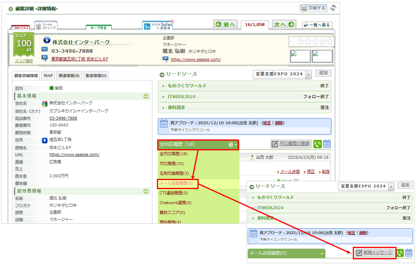Viewport: 416px width, 264px height.
Task: Click the Google search icon next to 会社名
Action: tap(44, 103)
